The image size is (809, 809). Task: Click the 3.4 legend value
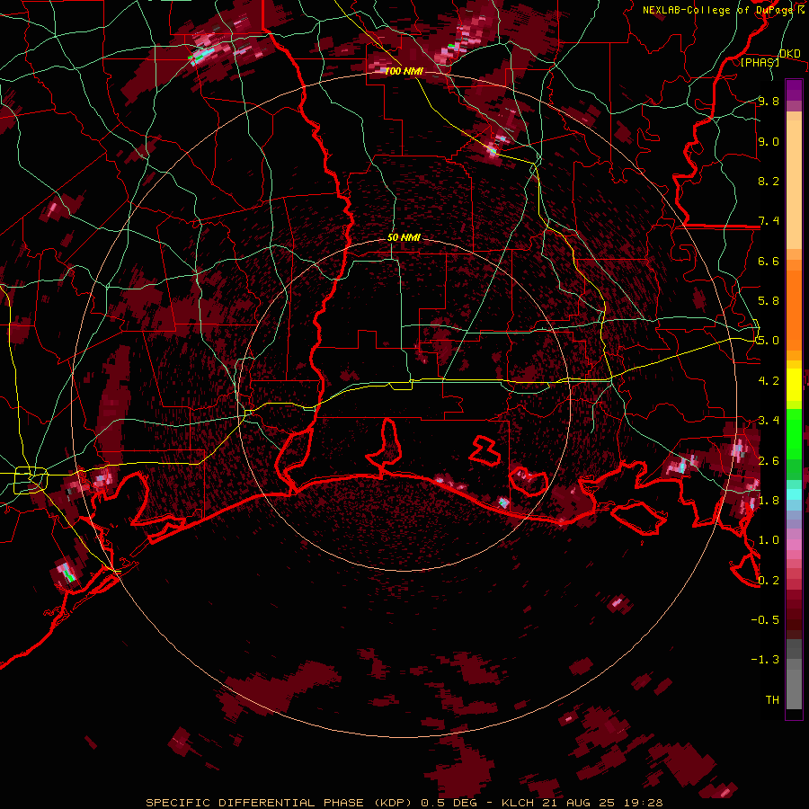point(769,421)
